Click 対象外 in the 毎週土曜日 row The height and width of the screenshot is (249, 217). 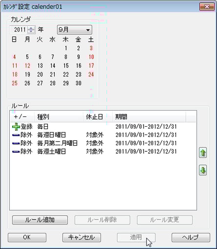[x=95, y=152]
